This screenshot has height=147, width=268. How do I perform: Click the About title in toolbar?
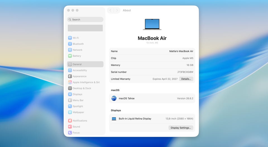click(127, 10)
